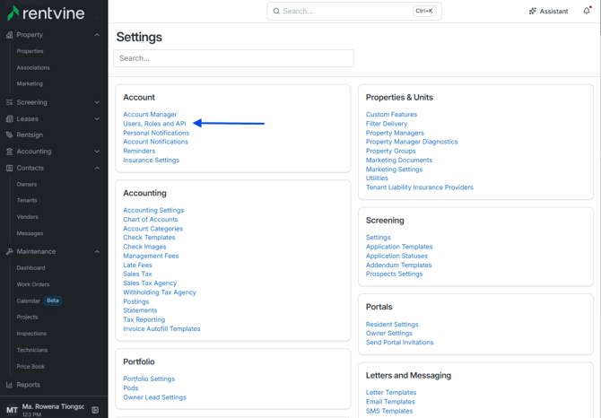Open Account Manager link
Screen dimensions: 601x418
click(150, 114)
